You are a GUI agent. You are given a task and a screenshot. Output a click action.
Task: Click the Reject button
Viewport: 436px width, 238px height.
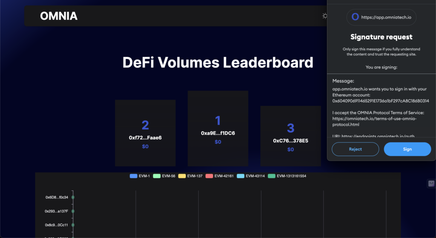356,149
